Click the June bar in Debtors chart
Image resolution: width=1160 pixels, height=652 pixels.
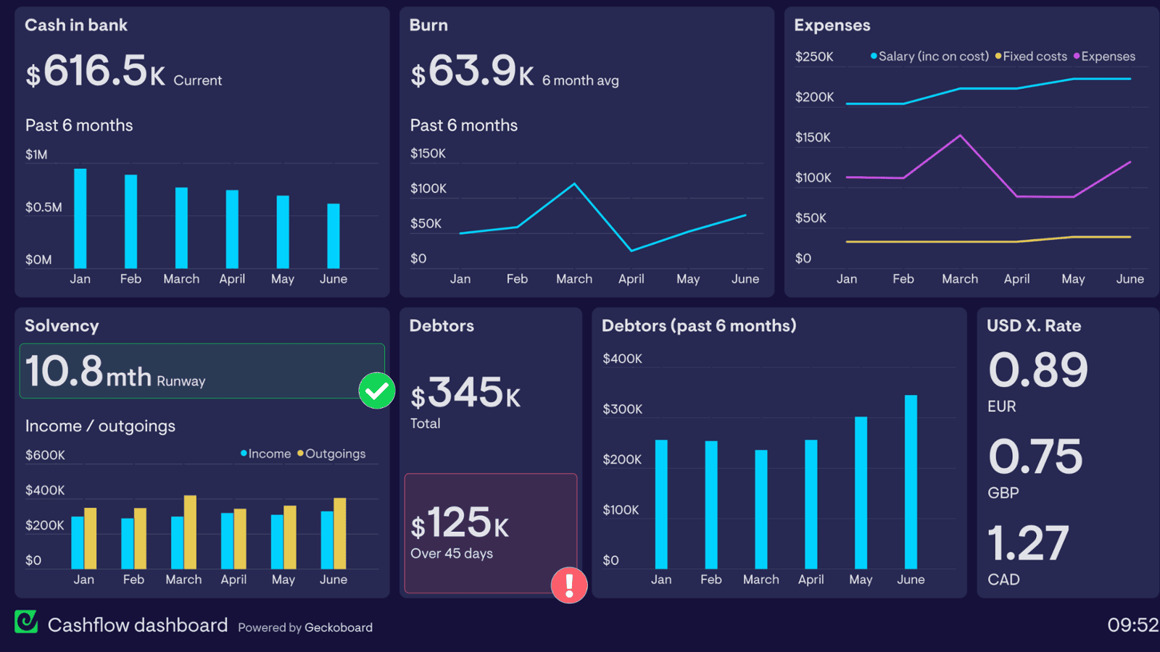[x=911, y=482]
